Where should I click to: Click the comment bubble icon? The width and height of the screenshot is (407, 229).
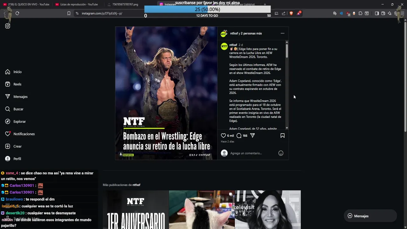(239, 135)
